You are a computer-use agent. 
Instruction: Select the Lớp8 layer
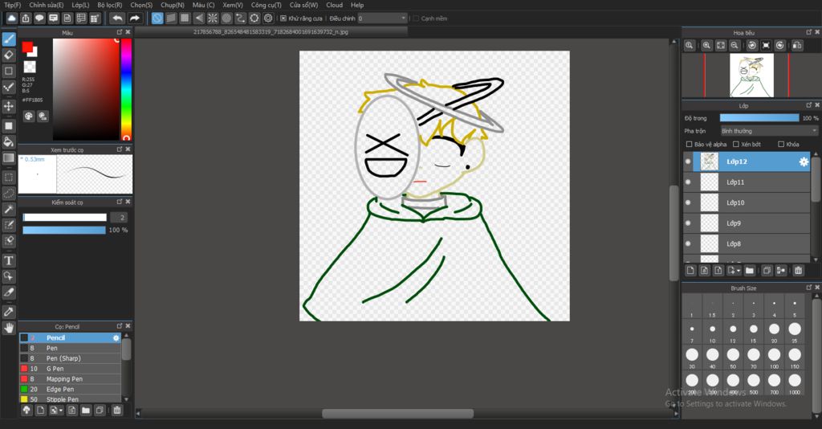[747, 244]
